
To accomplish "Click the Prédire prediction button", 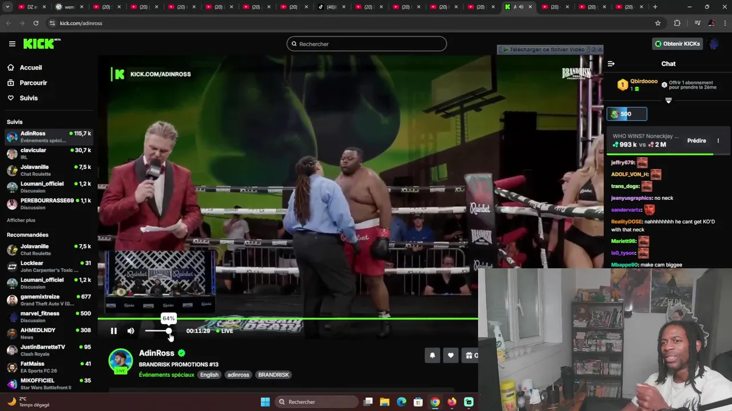I will tap(697, 140).
